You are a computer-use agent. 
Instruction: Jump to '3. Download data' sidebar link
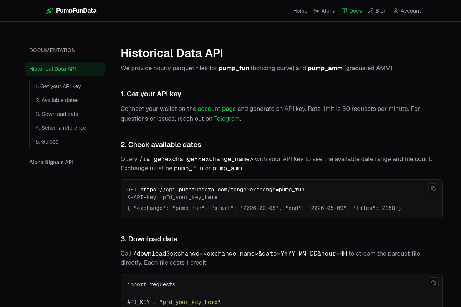57,114
